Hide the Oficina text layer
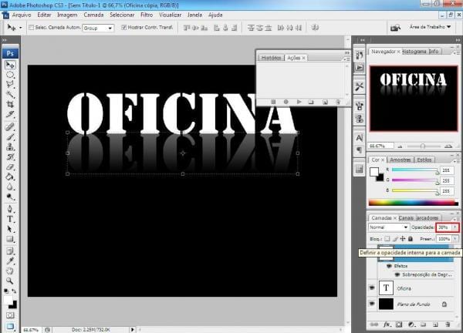The image size is (463, 333). [x=372, y=288]
